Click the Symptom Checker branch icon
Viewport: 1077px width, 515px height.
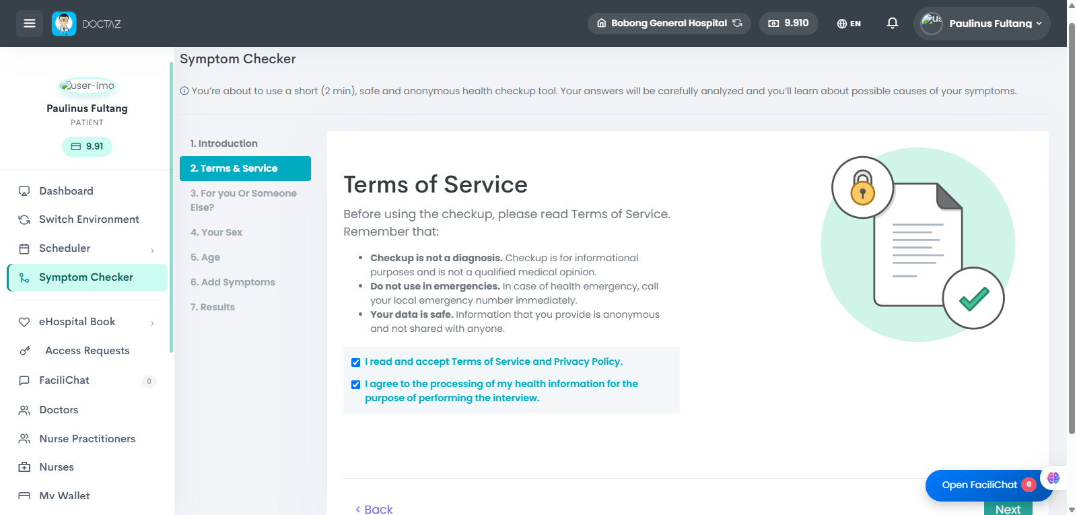(x=24, y=277)
